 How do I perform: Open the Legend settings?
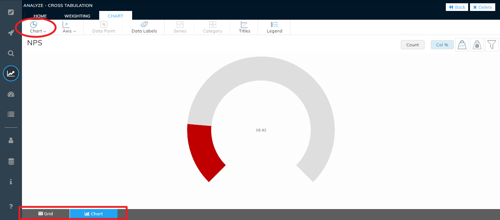pos(275,27)
